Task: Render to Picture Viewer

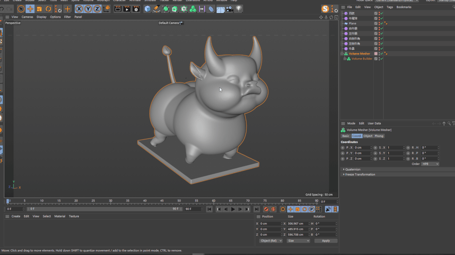Action: (127, 9)
